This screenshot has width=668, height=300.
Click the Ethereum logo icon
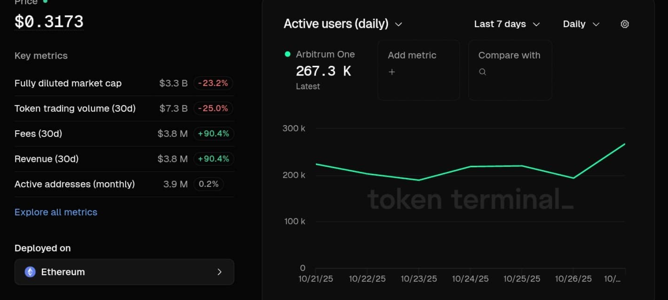pyautogui.click(x=30, y=272)
